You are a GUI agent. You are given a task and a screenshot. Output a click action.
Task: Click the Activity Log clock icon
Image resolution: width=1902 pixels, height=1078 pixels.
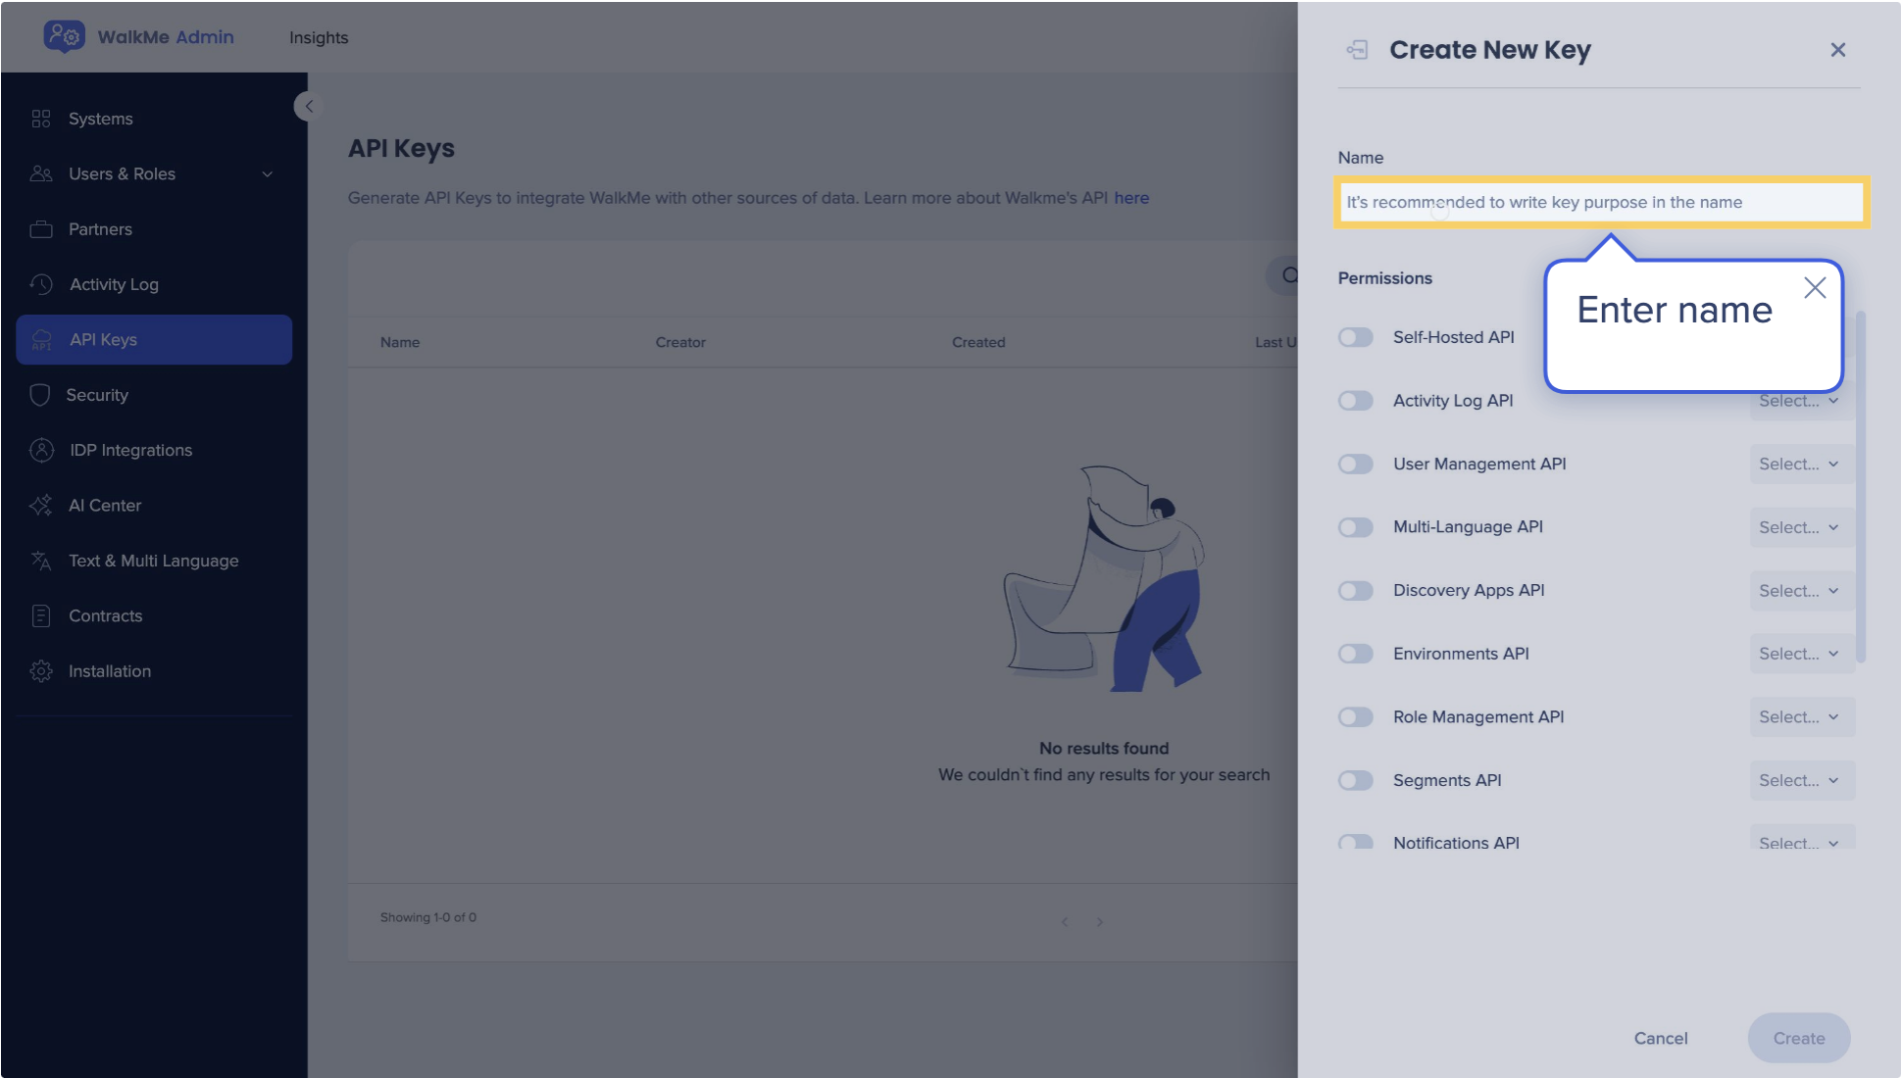tap(41, 284)
